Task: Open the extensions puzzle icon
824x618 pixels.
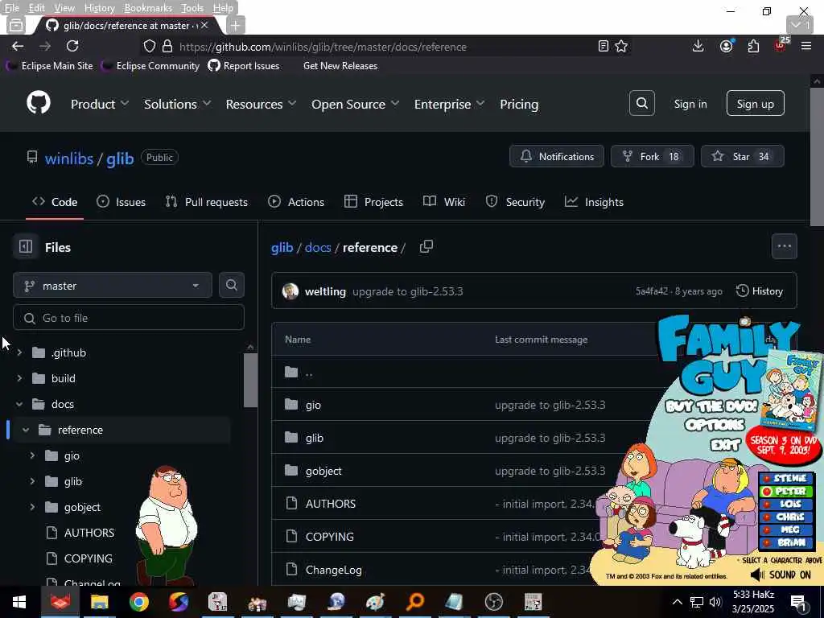Action: coord(753,46)
